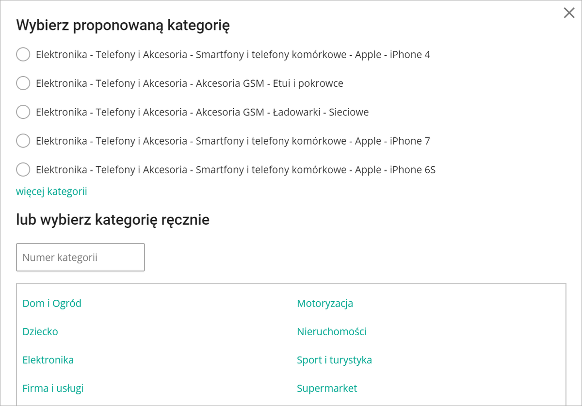
Task: Close the category selection dialog
Action: [569, 13]
